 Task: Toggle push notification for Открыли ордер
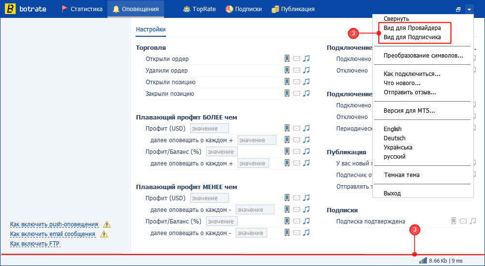point(287,59)
